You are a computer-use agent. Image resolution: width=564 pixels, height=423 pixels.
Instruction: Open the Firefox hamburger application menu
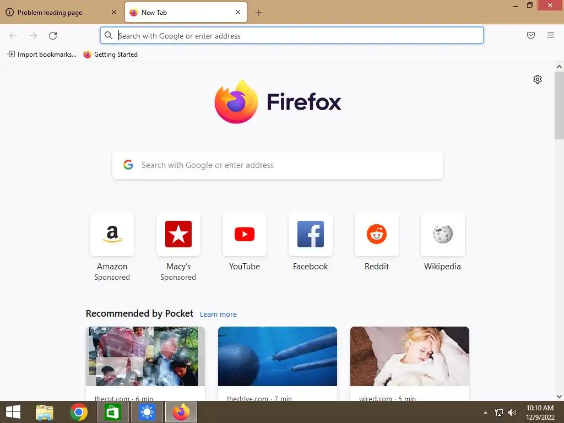pyautogui.click(x=550, y=35)
